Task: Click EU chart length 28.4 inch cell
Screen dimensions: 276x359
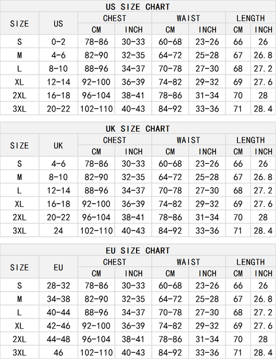Action: point(263,352)
